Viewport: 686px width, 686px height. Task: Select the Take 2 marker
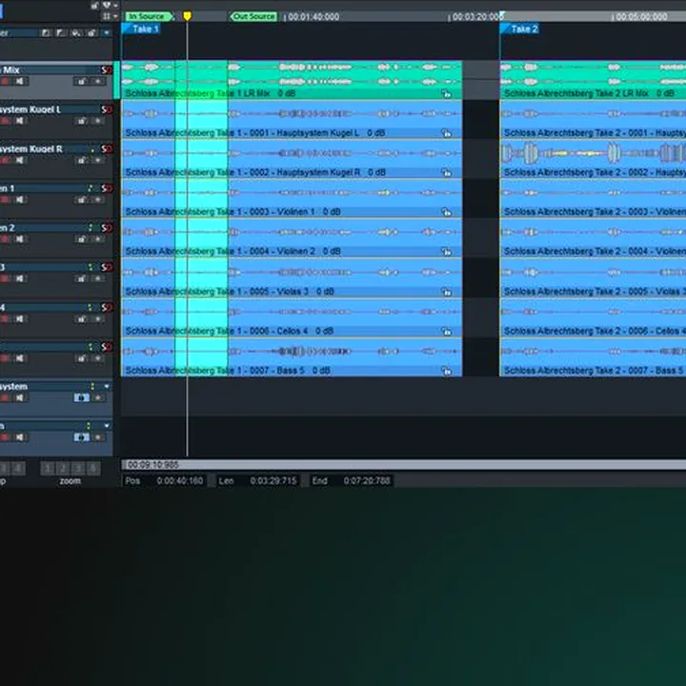pos(520,29)
